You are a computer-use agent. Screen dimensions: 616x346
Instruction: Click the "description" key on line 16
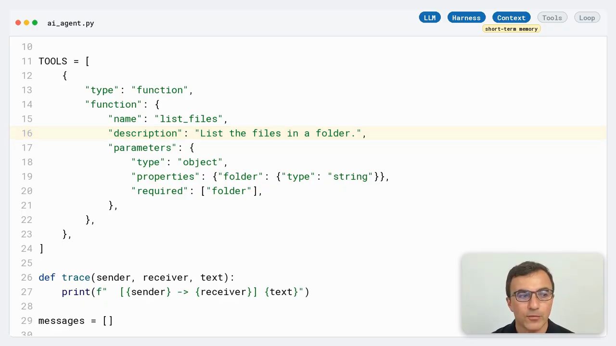click(x=145, y=133)
